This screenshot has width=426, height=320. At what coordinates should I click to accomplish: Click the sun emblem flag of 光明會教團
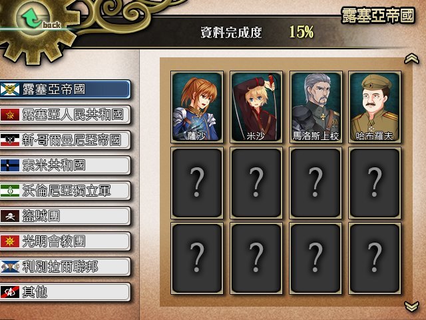point(10,241)
